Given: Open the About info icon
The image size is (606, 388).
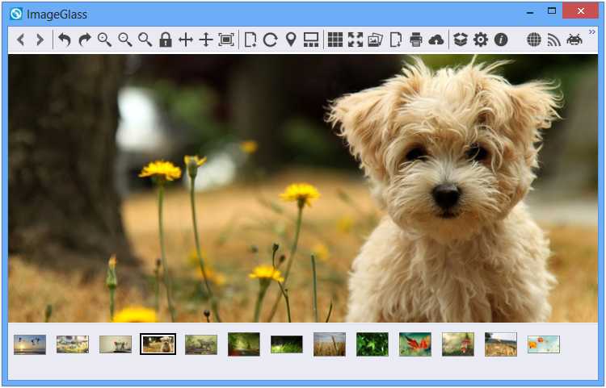Looking at the screenshot, I should [x=501, y=40].
